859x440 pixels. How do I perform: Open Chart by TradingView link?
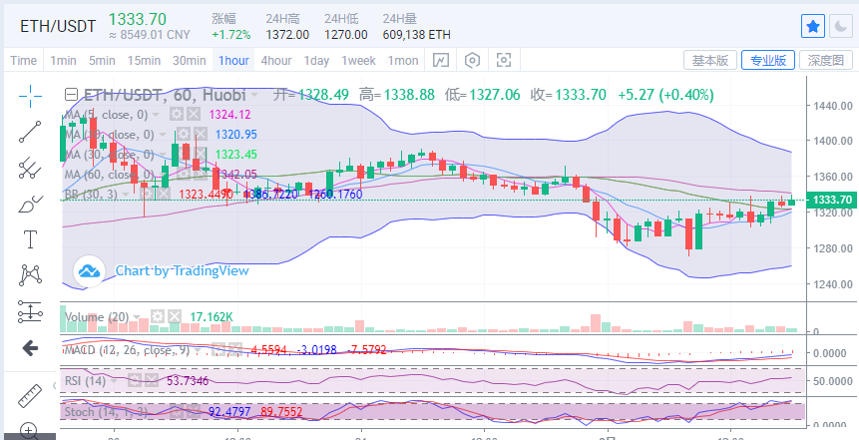[182, 270]
